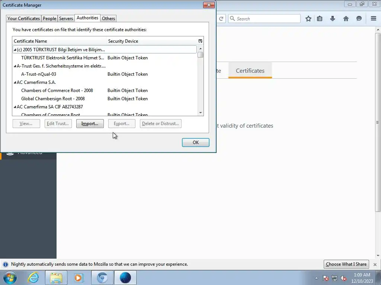
Task: Collapse the AC Camerfirma S.A. group
Action: 15,82
